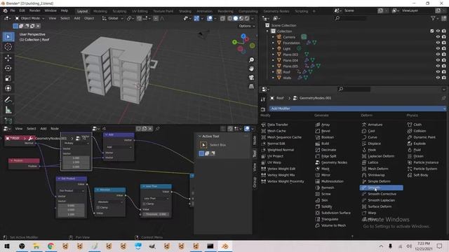Open Blender from the Windows taskbar
449x252 pixels.
224,246
